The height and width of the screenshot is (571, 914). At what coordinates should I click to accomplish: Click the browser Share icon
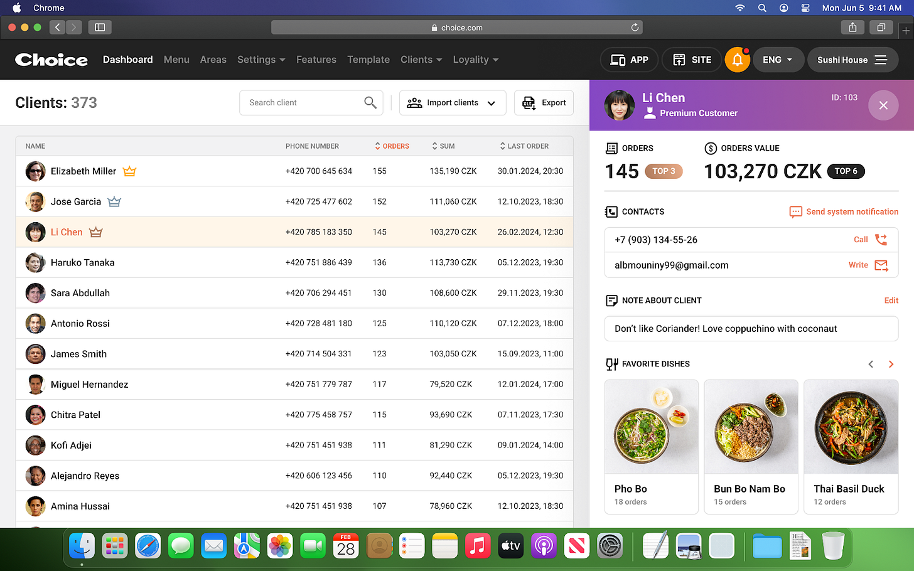pos(852,27)
